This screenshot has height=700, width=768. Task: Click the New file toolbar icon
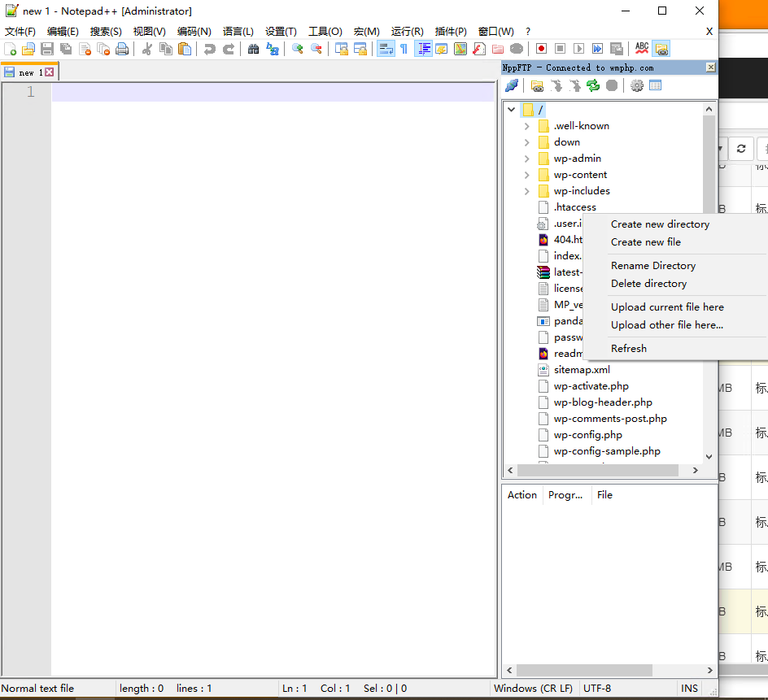[x=11, y=49]
